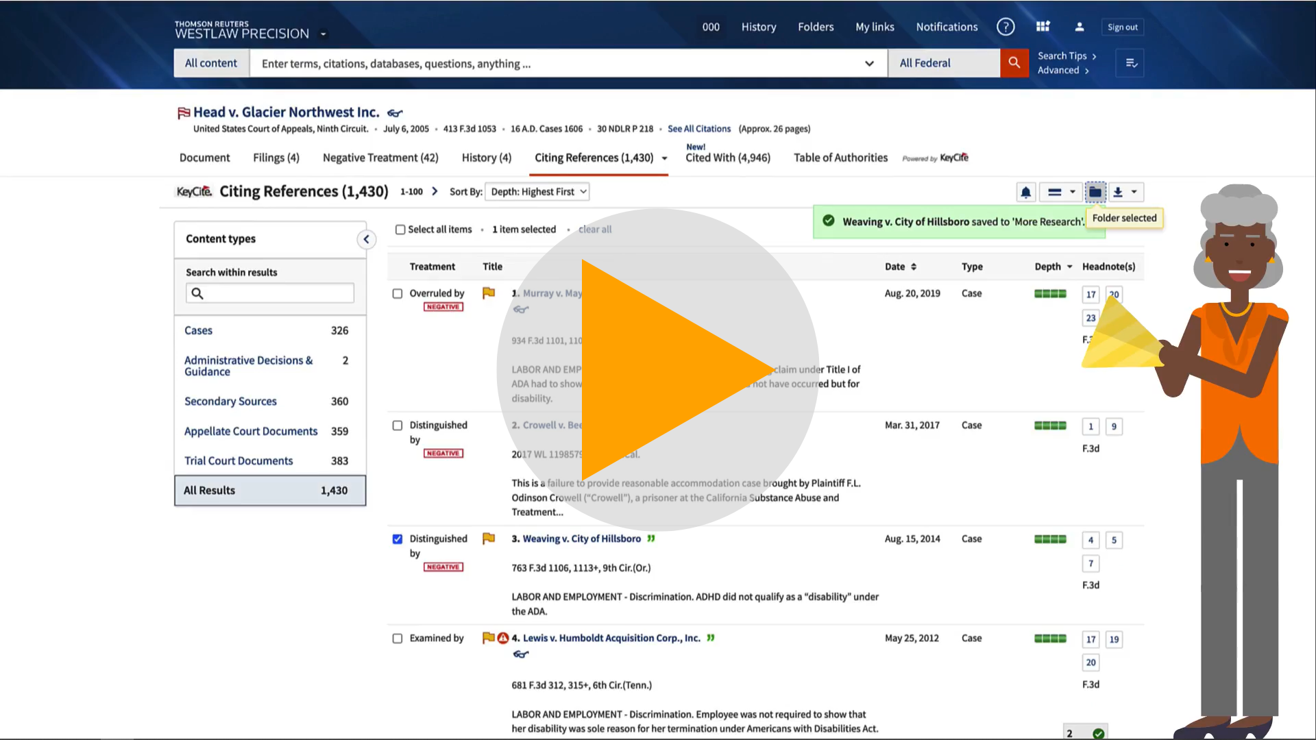Collapse the Content types sidebar
The image size is (1316, 740).
366,239
